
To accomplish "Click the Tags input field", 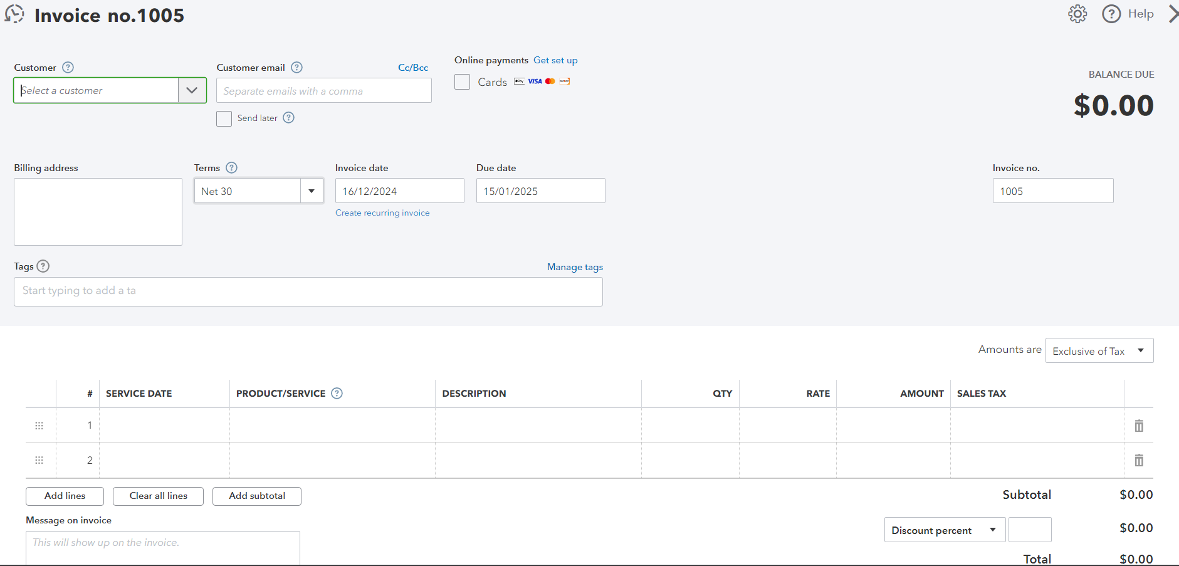I will pos(308,291).
